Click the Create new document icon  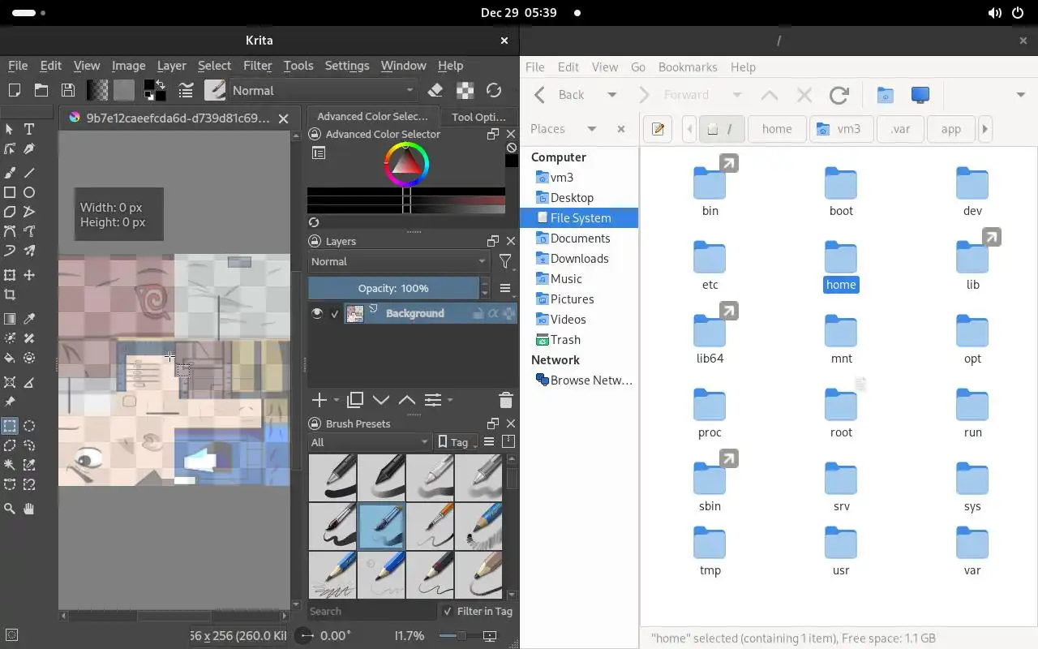pos(15,90)
